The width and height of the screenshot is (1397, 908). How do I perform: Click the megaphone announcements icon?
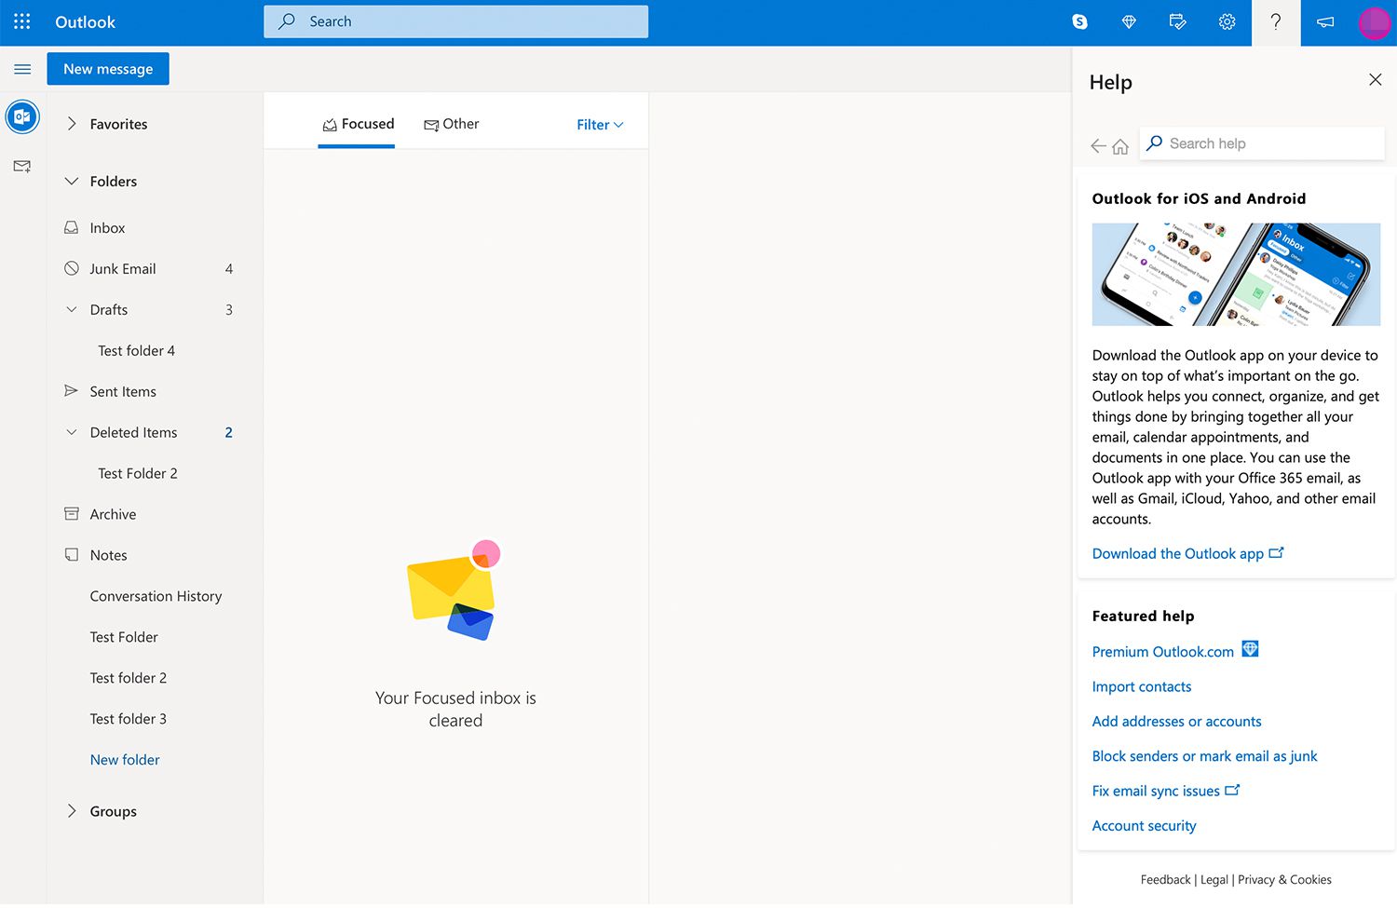point(1325,21)
